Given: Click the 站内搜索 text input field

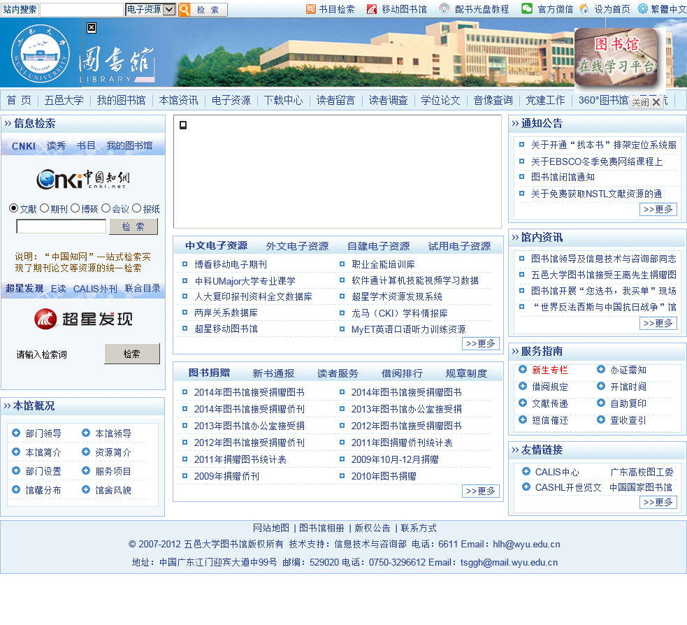Looking at the screenshot, I should (x=82, y=10).
